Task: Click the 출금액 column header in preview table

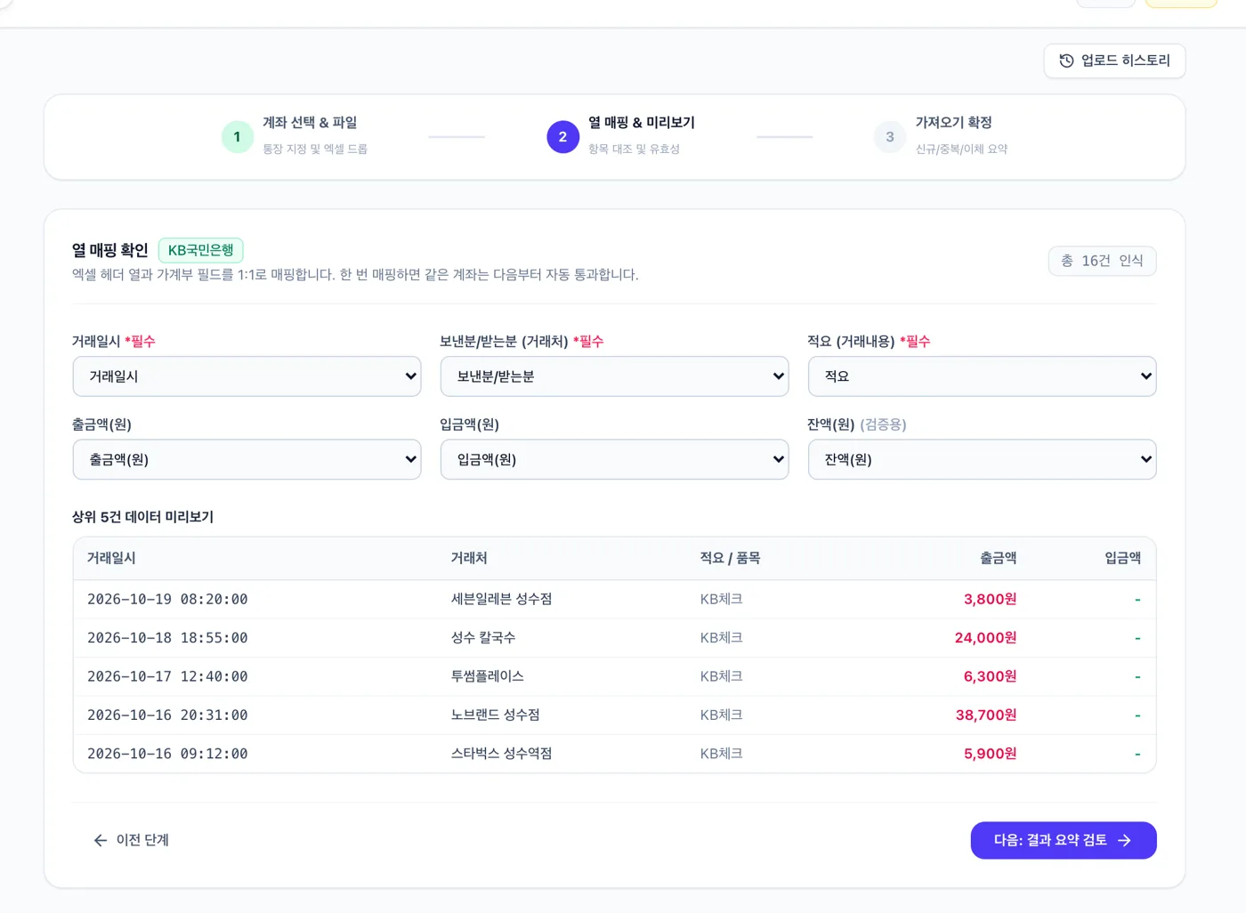Action: point(998,558)
